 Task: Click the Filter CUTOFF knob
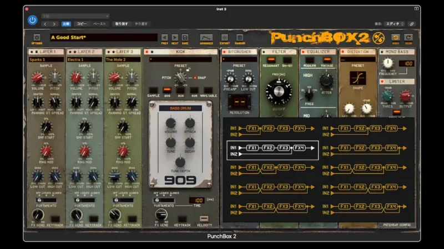tap(279, 91)
